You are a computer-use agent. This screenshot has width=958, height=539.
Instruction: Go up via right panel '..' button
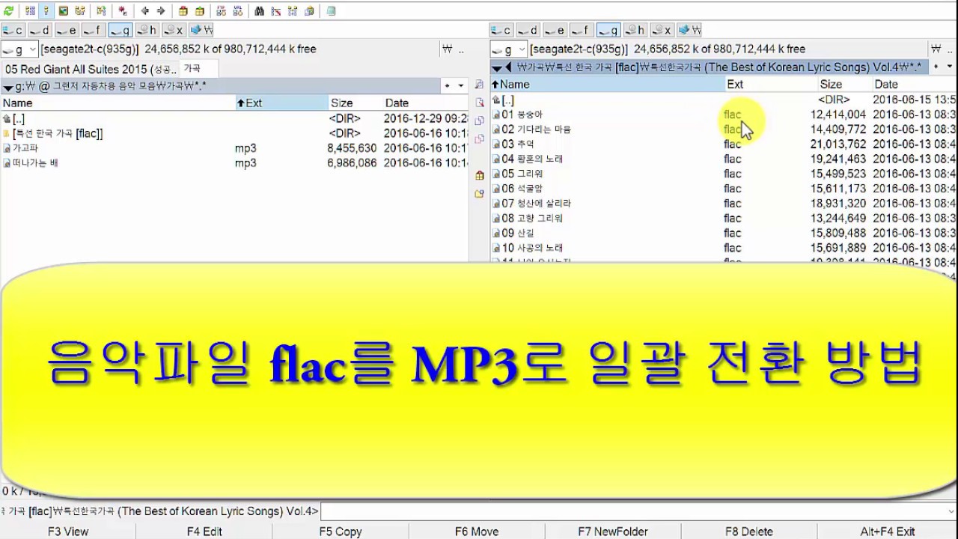[949, 49]
